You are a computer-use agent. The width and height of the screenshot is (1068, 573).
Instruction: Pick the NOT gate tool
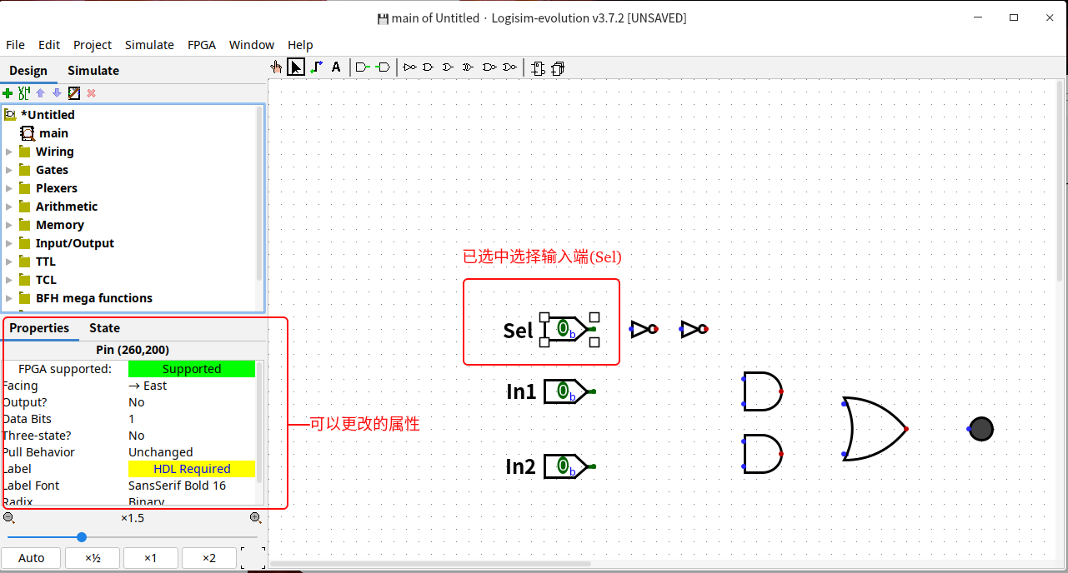pyautogui.click(x=409, y=67)
